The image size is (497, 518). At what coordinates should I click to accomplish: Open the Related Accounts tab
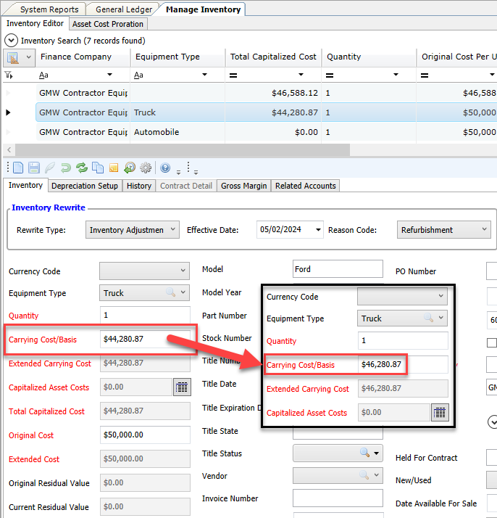(306, 186)
